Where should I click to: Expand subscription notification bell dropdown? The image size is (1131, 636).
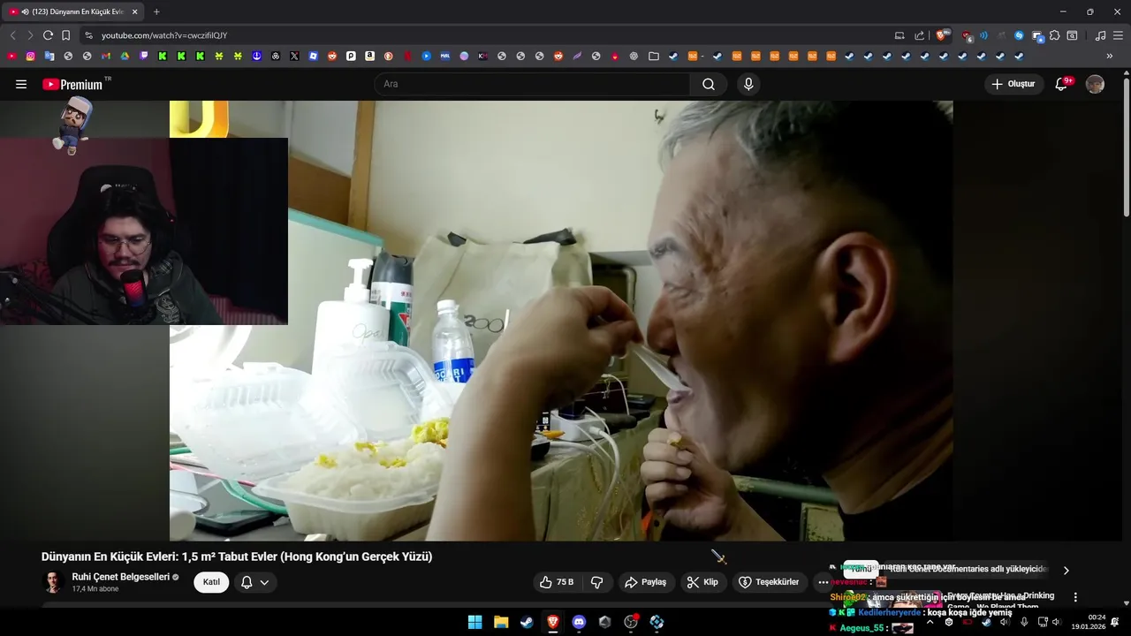click(x=254, y=582)
